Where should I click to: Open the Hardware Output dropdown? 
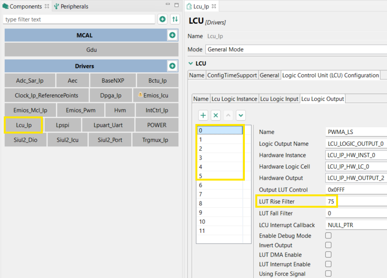click(x=356, y=178)
